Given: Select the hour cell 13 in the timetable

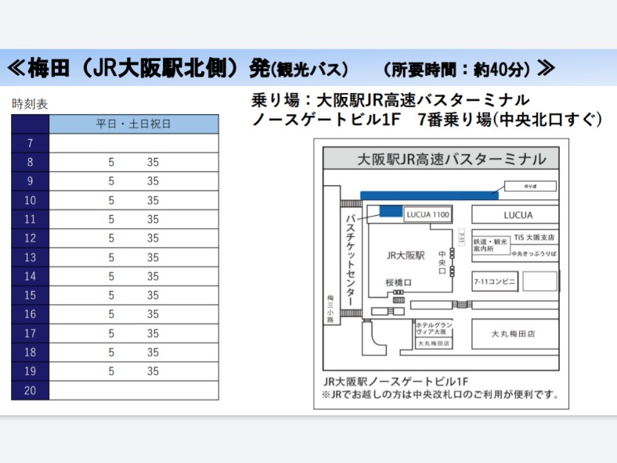Looking at the screenshot, I should point(31,257).
